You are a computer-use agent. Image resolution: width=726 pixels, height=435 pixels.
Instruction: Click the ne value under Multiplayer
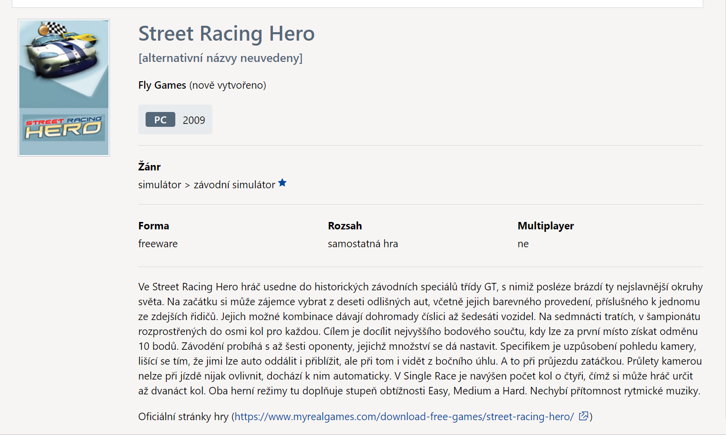[x=523, y=244]
